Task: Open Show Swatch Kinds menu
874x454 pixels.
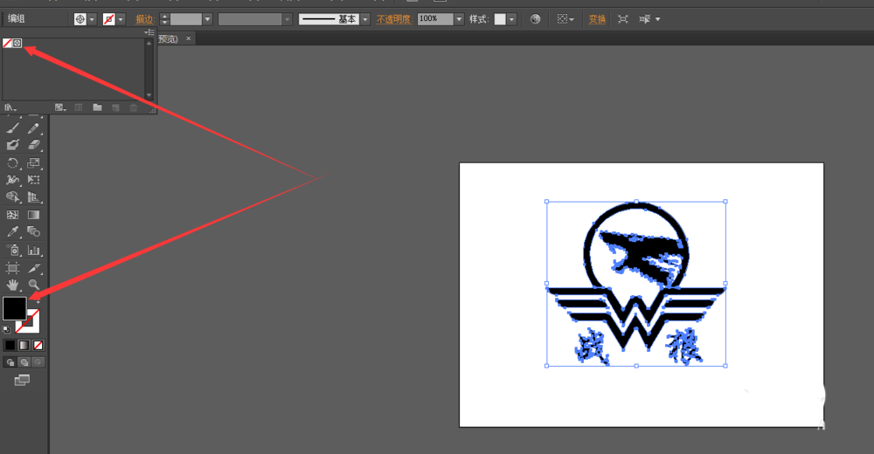Action: coord(61,107)
